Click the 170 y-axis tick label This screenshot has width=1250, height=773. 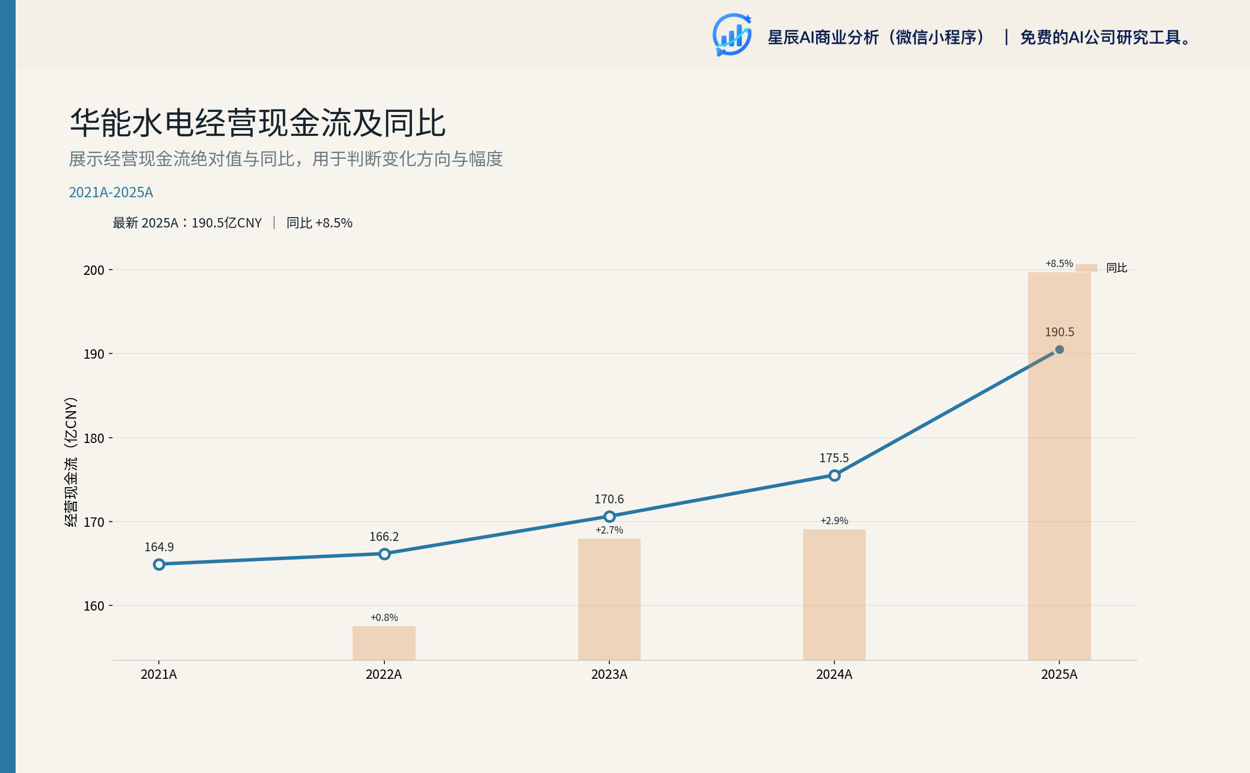(94, 522)
